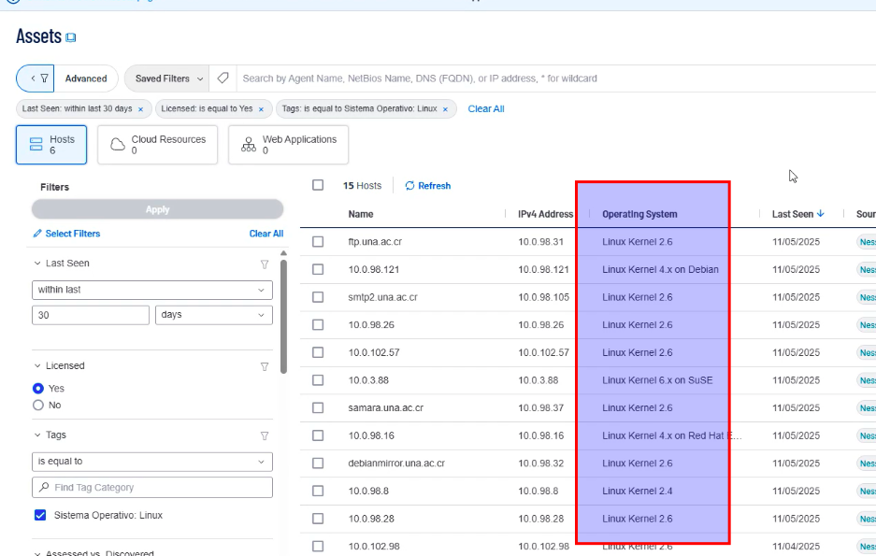Collapse the filter panel using funnel toggle
The image size is (876, 556).
tap(35, 78)
